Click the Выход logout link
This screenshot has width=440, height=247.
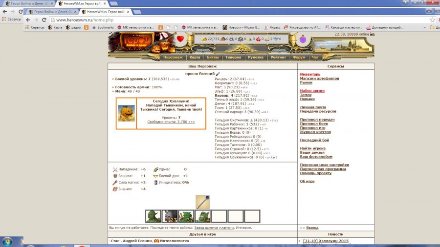pyautogui.click(x=312, y=228)
